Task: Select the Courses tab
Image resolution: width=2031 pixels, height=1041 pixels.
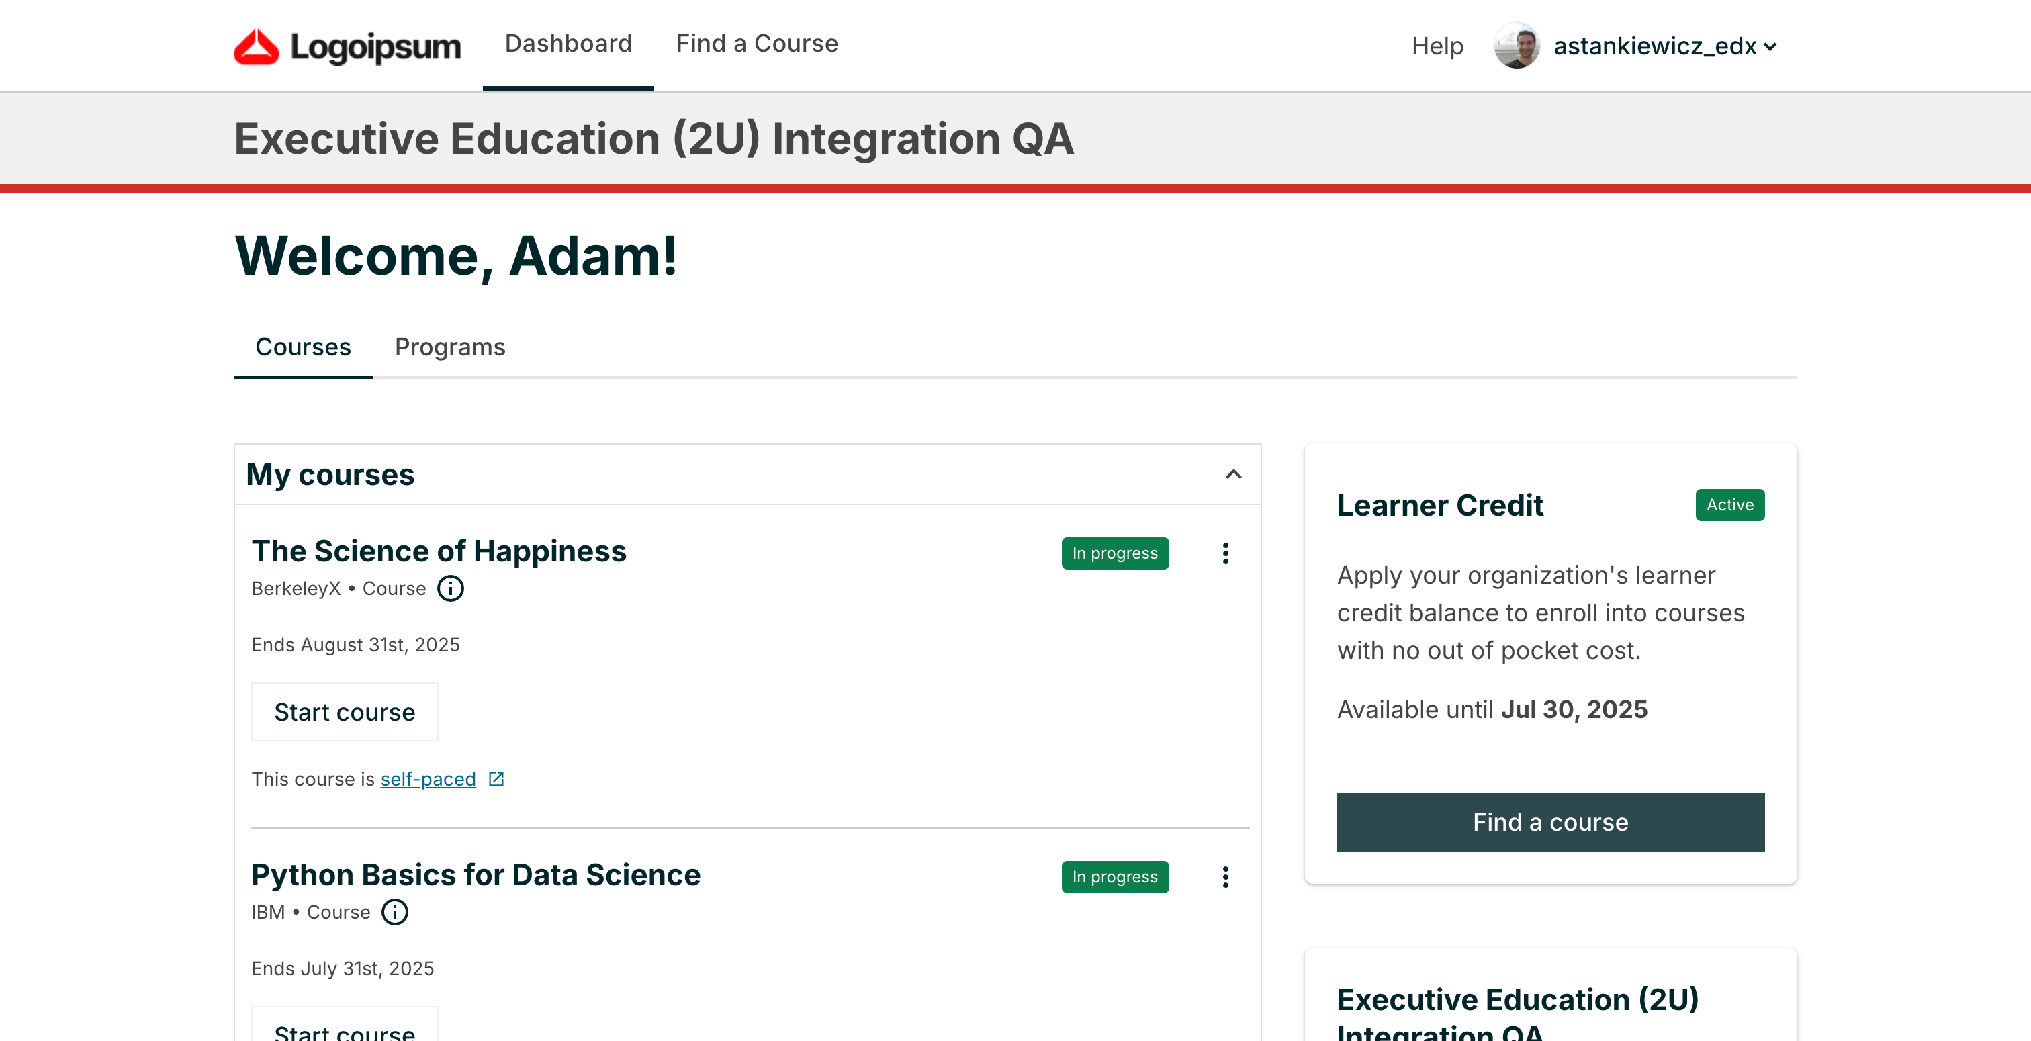Action: coord(303,347)
